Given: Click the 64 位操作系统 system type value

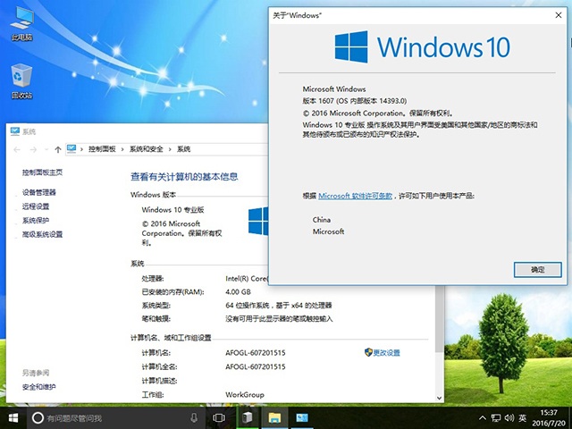Looking at the screenshot, I should [x=279, y=306].
